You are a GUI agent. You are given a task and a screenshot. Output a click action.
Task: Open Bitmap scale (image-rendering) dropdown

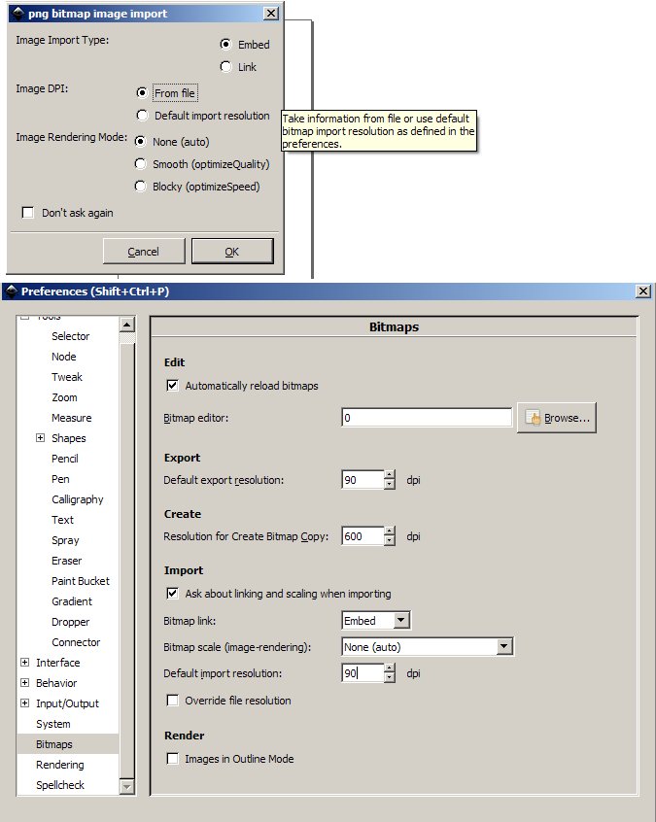[427, 646]
